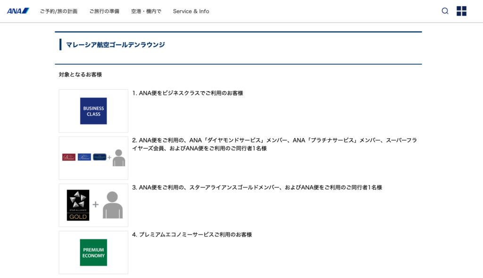Click the plus sign beside Star Alliance Gold
This screenshot has width=483, height=278.
tap(95, 205)
